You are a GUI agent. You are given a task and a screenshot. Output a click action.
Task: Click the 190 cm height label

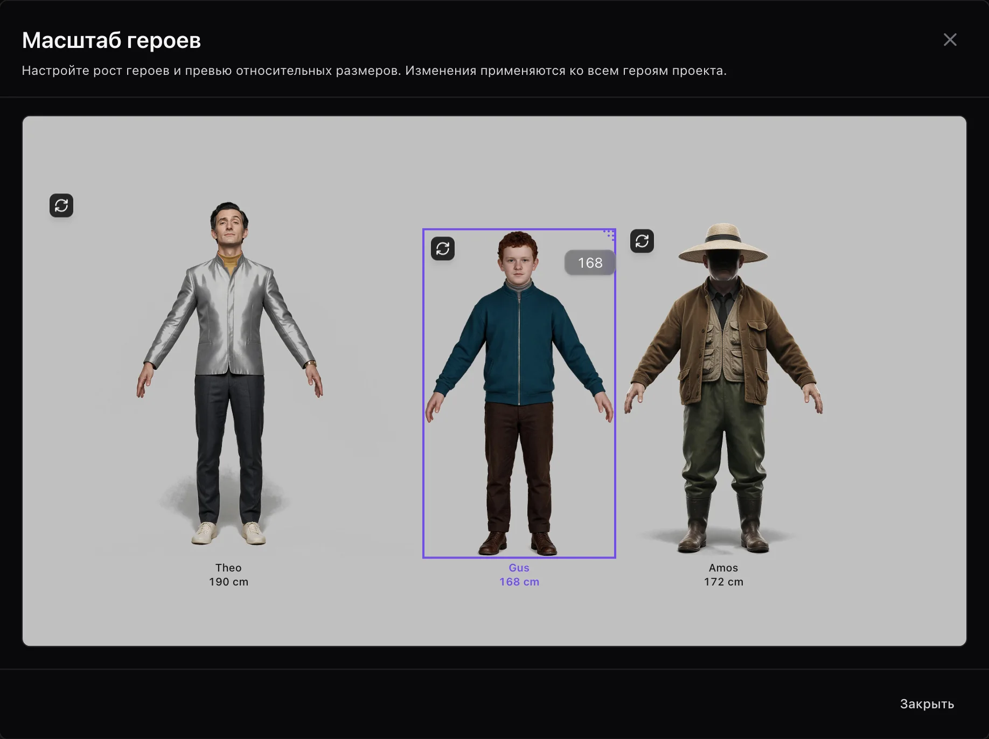(229, 582)
